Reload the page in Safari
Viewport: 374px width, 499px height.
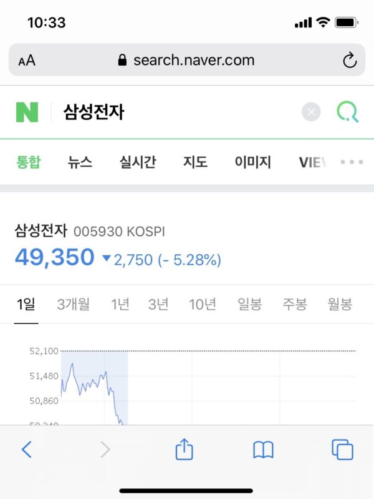[350, 60]
